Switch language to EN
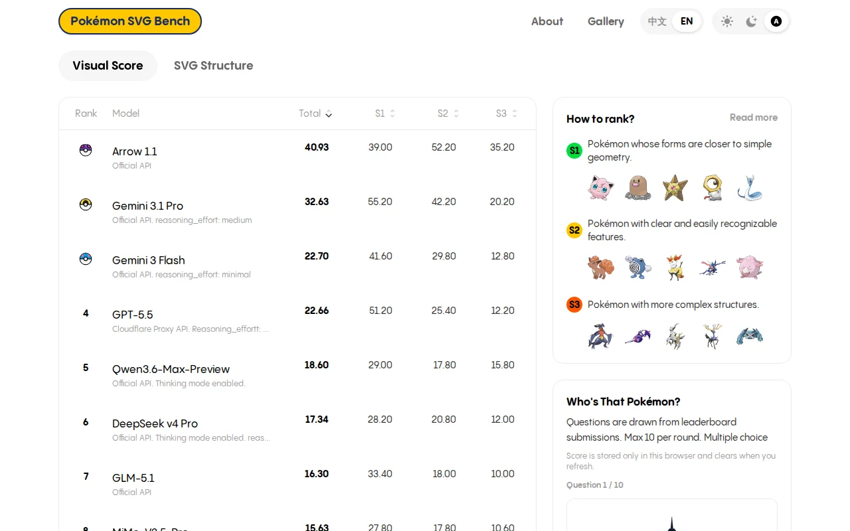The image size is (850, 531). 687,21
